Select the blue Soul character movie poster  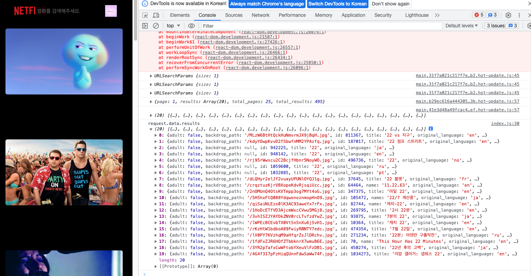coord(64,61)
